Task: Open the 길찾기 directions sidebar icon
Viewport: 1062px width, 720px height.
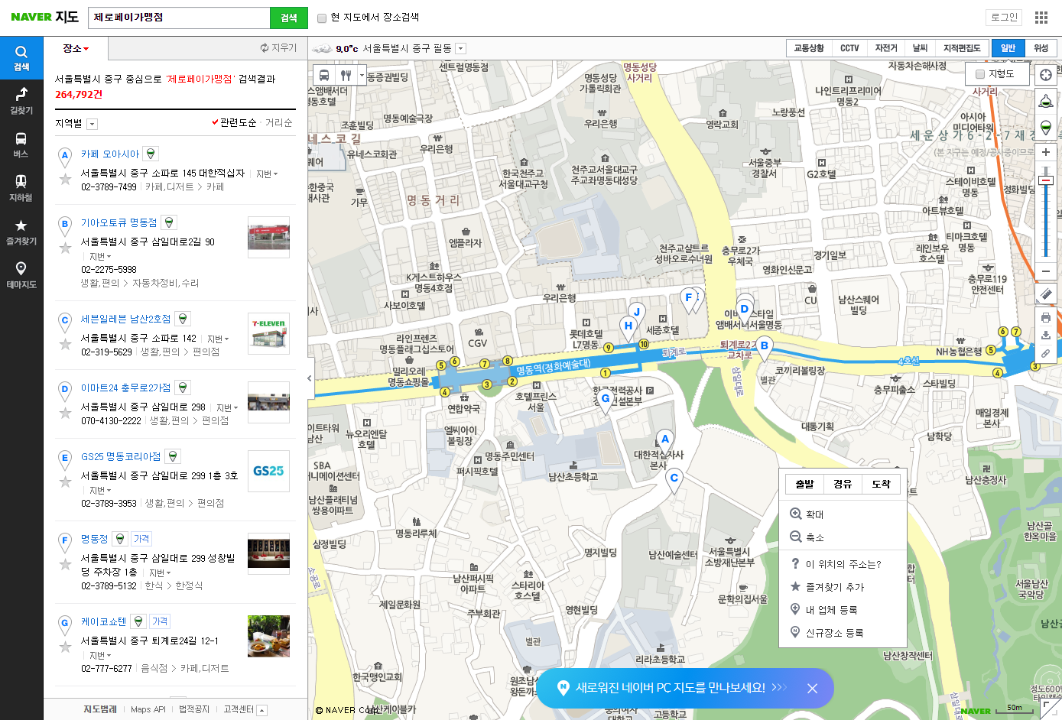Action: pyautogui.click(x=21, y=101)
